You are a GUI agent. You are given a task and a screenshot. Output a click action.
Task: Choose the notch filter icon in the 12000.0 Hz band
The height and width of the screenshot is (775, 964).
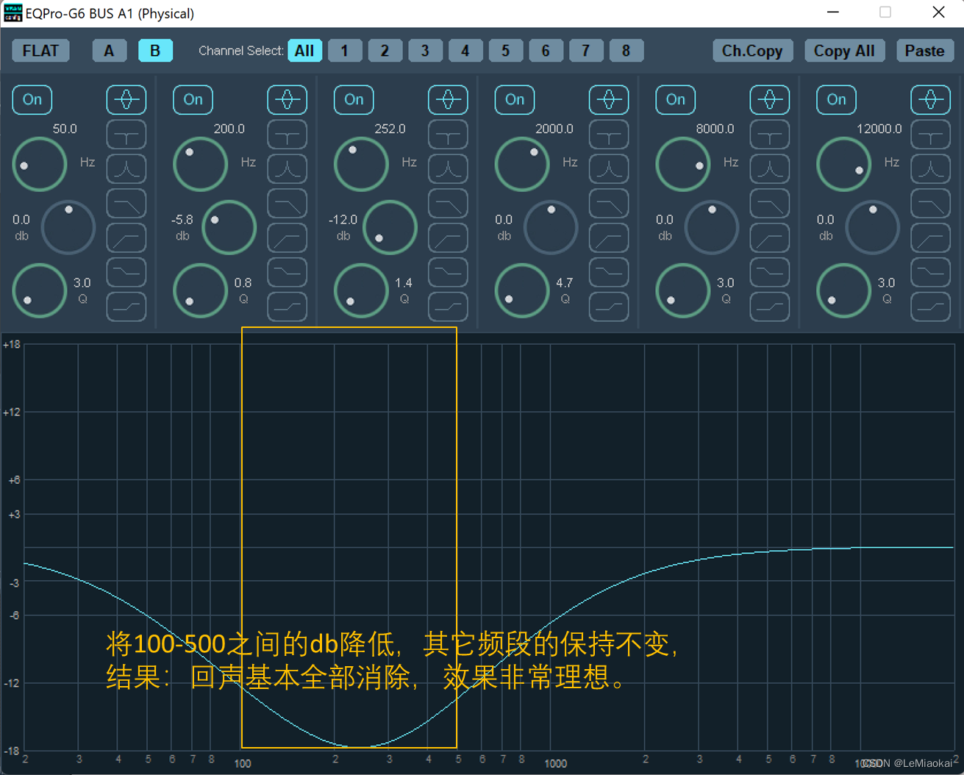(930, 135)
